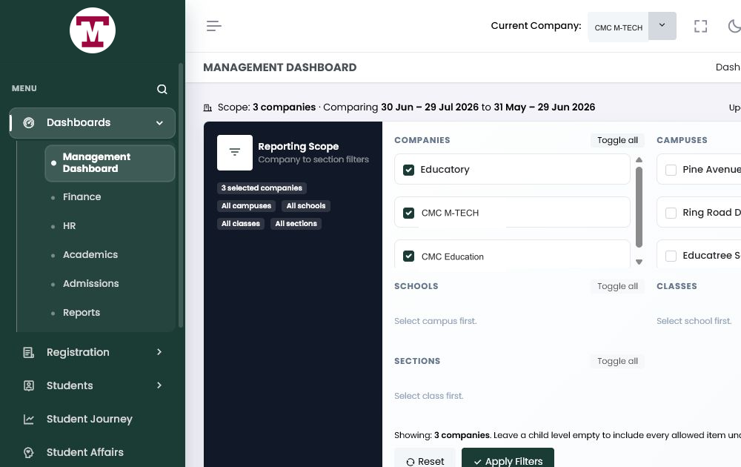The width and height of the screenshot is (741, 467).
Task: Enter fullscreen mode icon
Action: (701, 26)
